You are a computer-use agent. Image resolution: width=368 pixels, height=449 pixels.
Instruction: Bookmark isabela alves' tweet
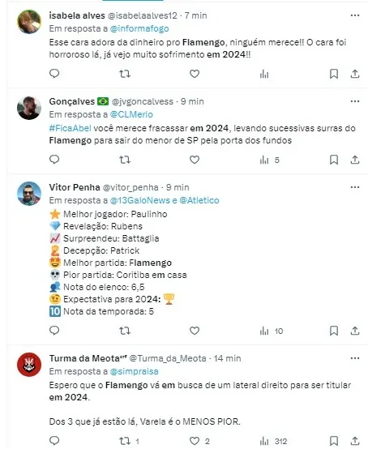coord(334,74)
